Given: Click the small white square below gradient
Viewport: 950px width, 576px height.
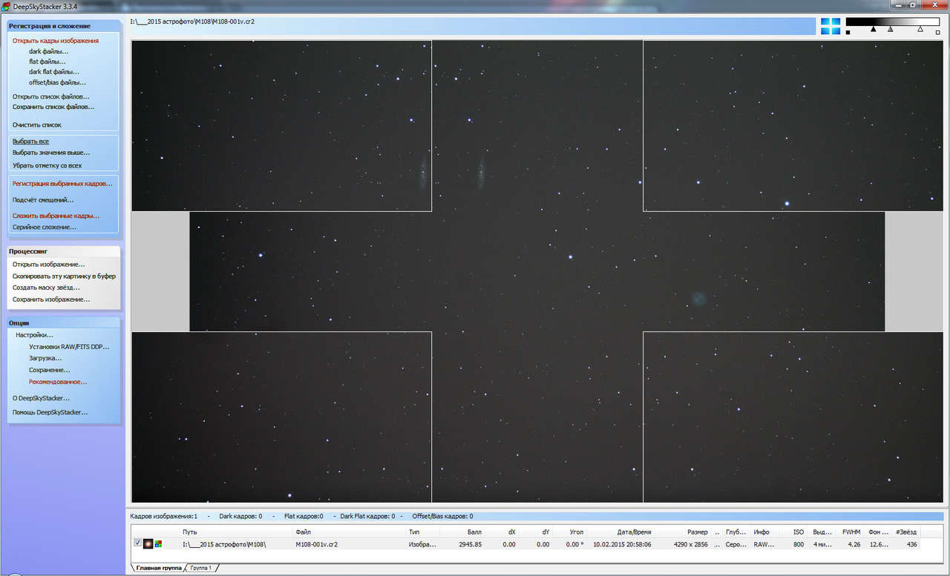Looking at the screenshot, I should tap(938, 33).
